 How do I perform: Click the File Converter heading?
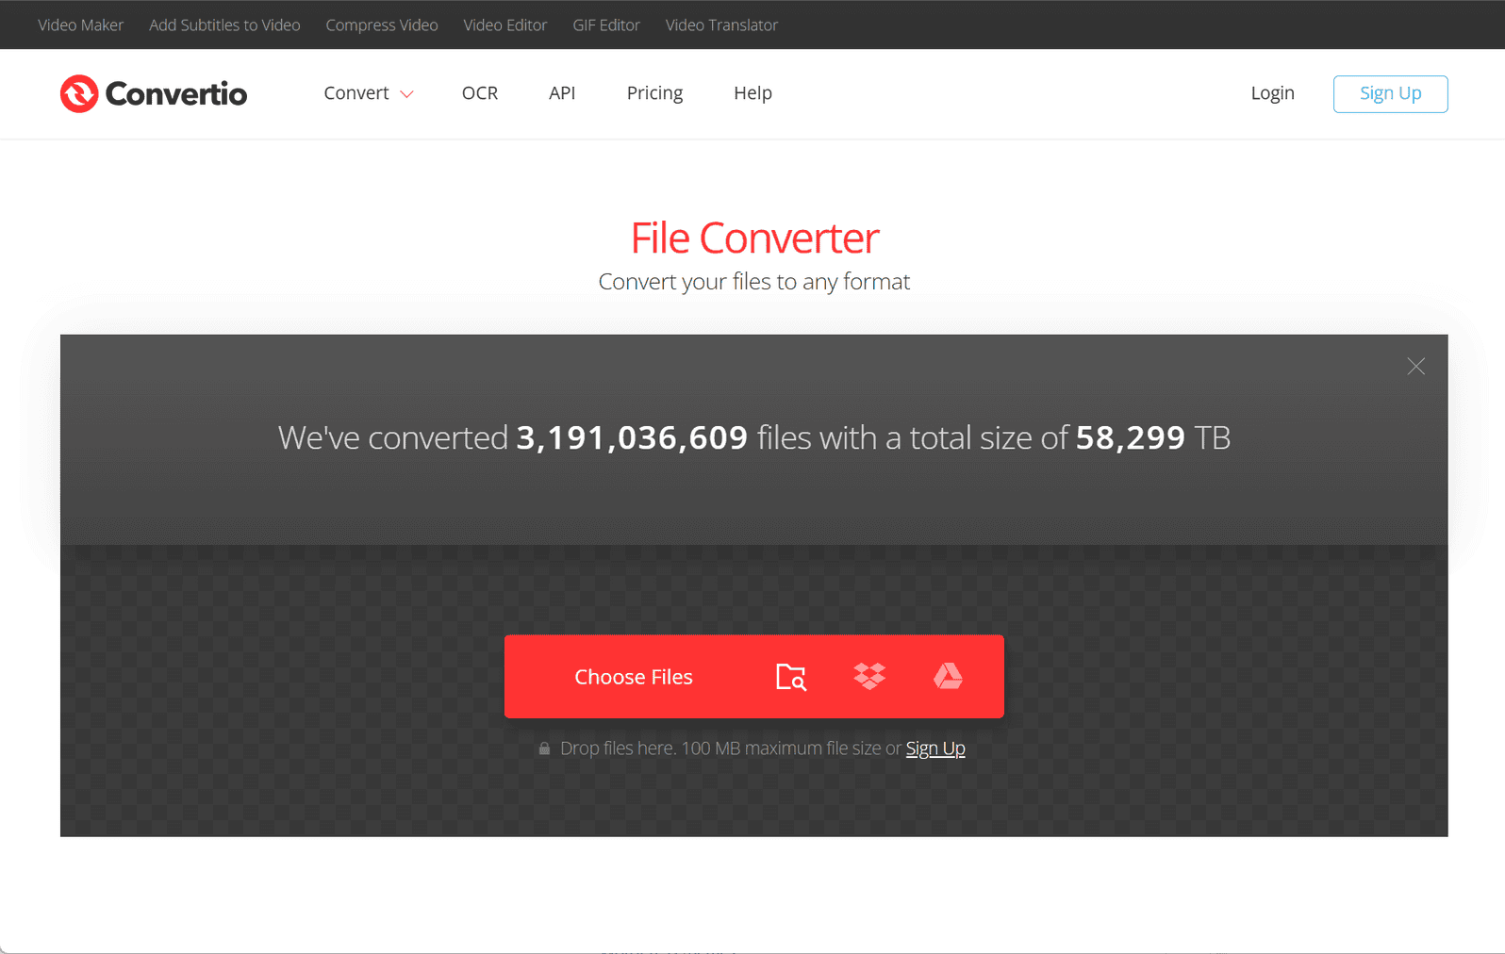(754, 238)
